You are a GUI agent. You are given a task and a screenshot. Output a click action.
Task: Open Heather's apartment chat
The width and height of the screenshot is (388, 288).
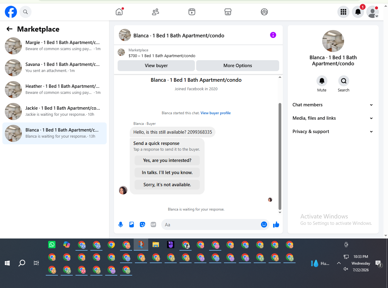tap(55, 89)
